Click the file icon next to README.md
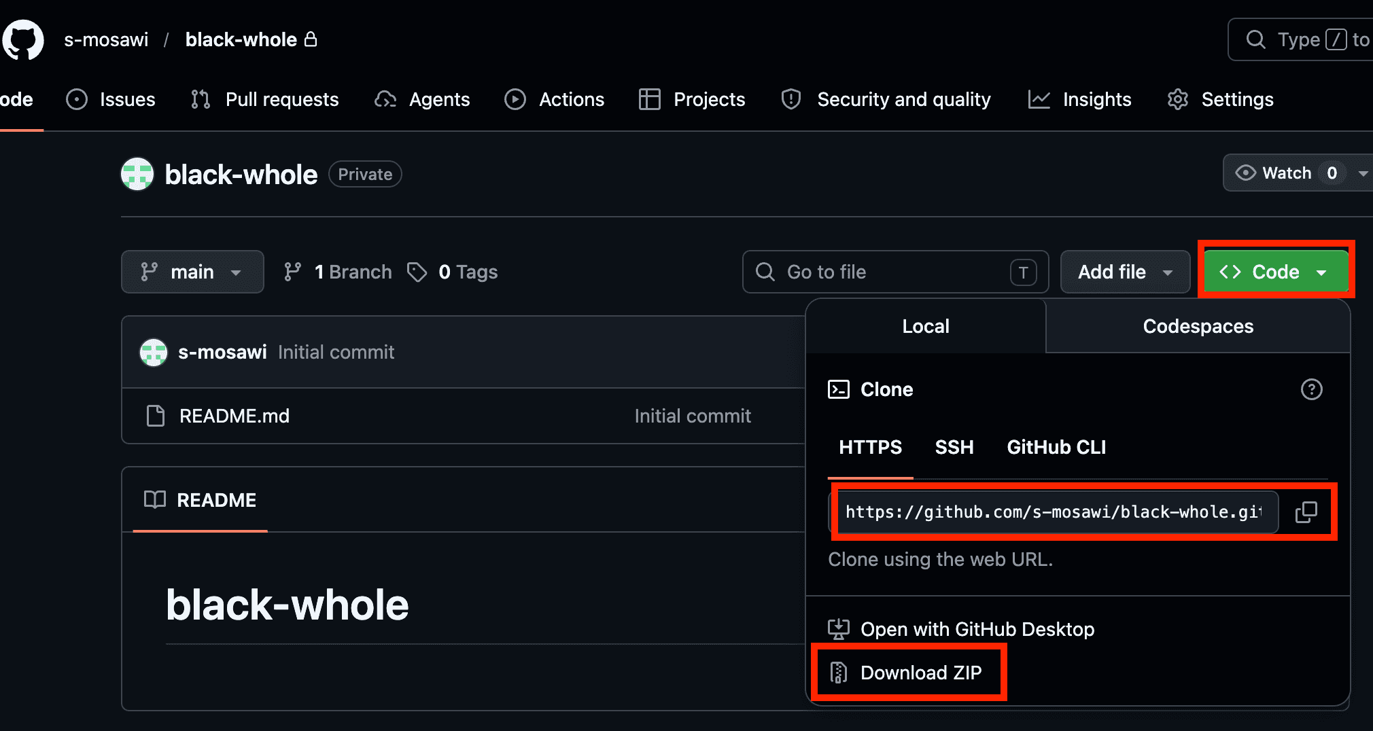The image size is (1373, 731). 156,416
